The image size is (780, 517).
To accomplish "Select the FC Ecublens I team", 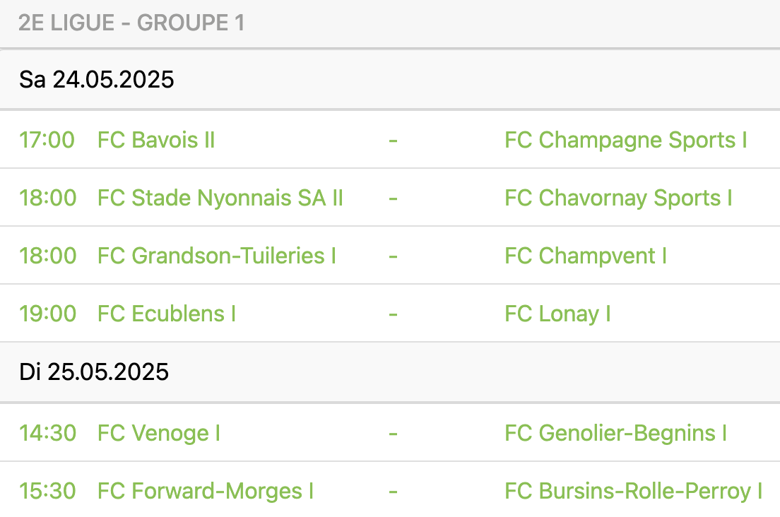I will (167, 314).
